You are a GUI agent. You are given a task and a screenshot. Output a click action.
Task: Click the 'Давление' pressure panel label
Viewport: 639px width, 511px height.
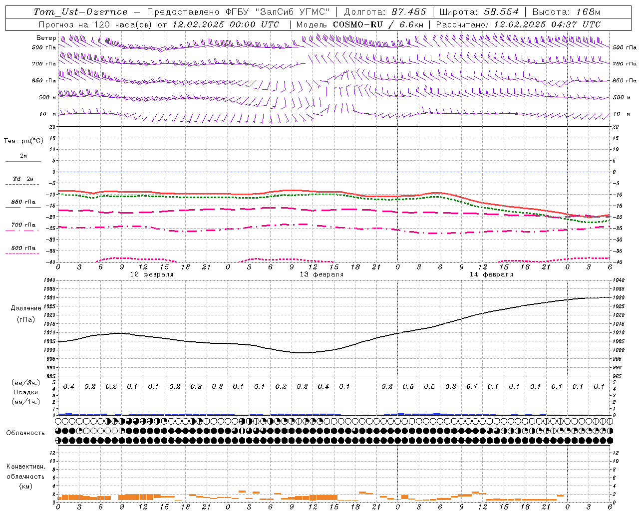coord(25,308)
